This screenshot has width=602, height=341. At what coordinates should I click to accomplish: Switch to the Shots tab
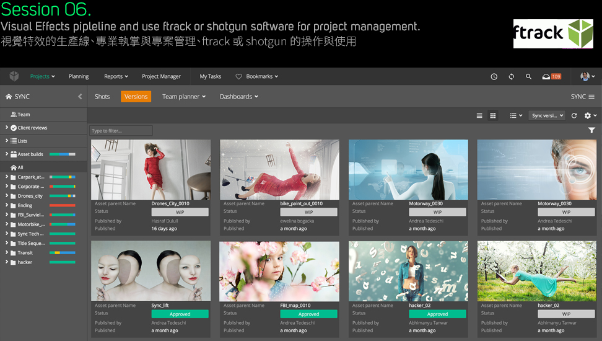pyautogui.click(x=102, y=97)
